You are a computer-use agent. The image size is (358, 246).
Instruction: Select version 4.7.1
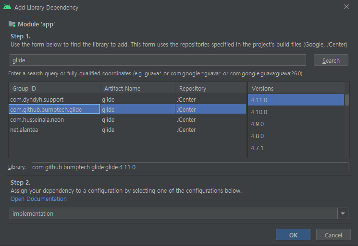click(296, 148)
